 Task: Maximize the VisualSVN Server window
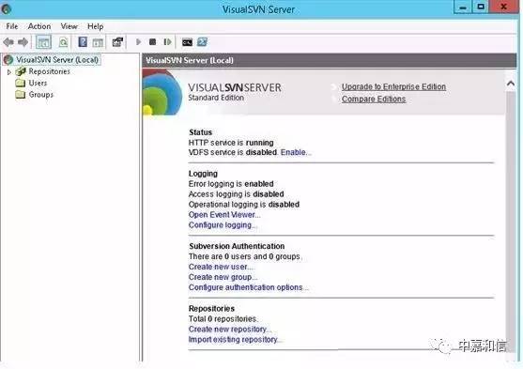click(x=481, y=8)
